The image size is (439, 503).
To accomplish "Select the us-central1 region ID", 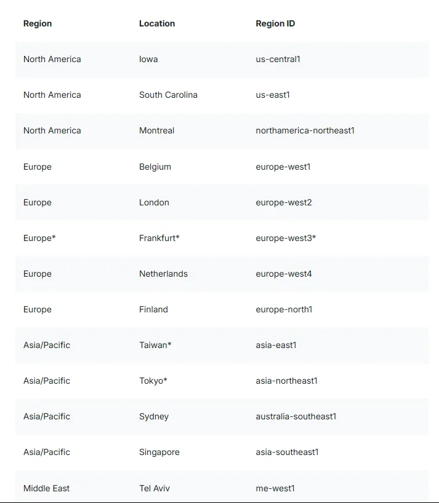I will pos(278,60).
